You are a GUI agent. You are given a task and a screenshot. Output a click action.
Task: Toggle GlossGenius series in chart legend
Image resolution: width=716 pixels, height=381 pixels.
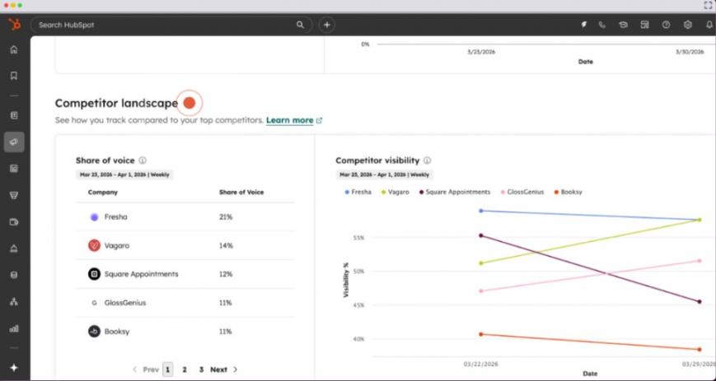(x=522, y=192)
